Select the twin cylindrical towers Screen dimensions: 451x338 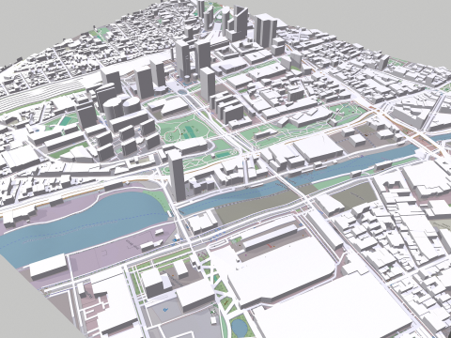122,108
